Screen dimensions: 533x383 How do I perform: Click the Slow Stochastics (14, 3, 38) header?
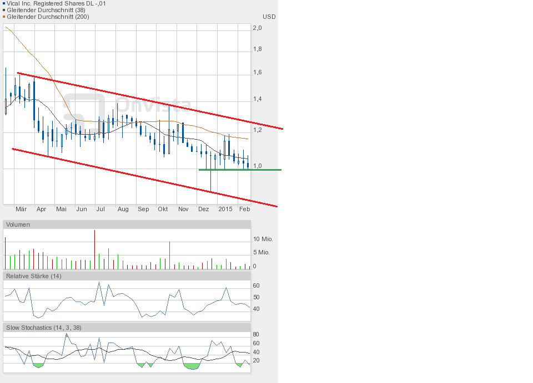pos(43,328)
